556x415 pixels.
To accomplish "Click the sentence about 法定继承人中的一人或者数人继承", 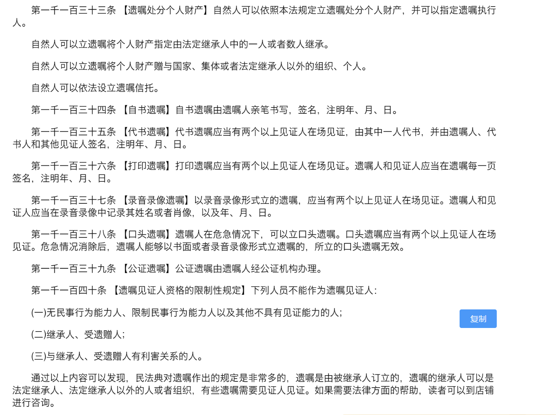I will tap(180, 44).
